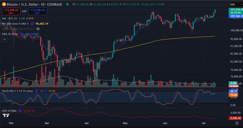Select the MA 200 close legend label

15,23
